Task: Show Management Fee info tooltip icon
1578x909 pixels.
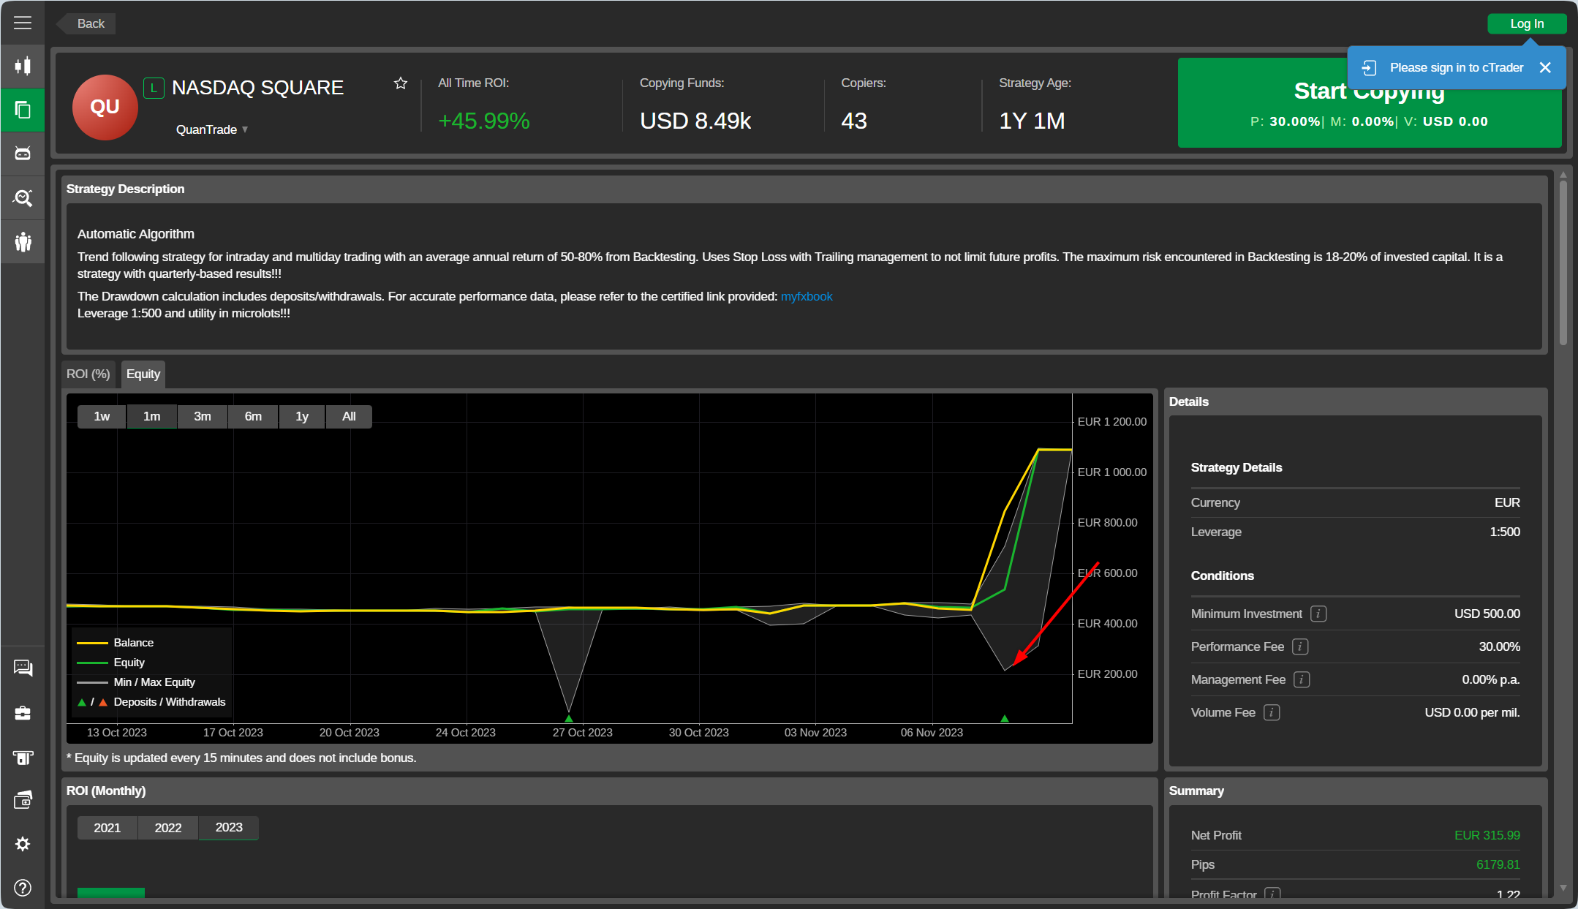Action: click(x=1302, y=679)
